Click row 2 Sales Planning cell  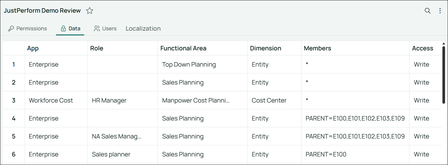point(203,82)
